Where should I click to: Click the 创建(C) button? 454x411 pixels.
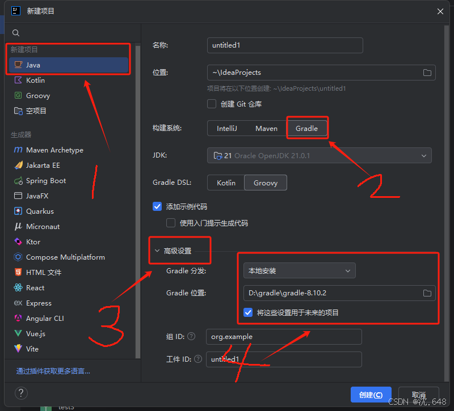pos(371,395)
